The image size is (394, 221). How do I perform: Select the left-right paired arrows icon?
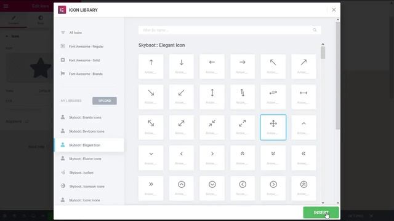click(x=273, y=97)
